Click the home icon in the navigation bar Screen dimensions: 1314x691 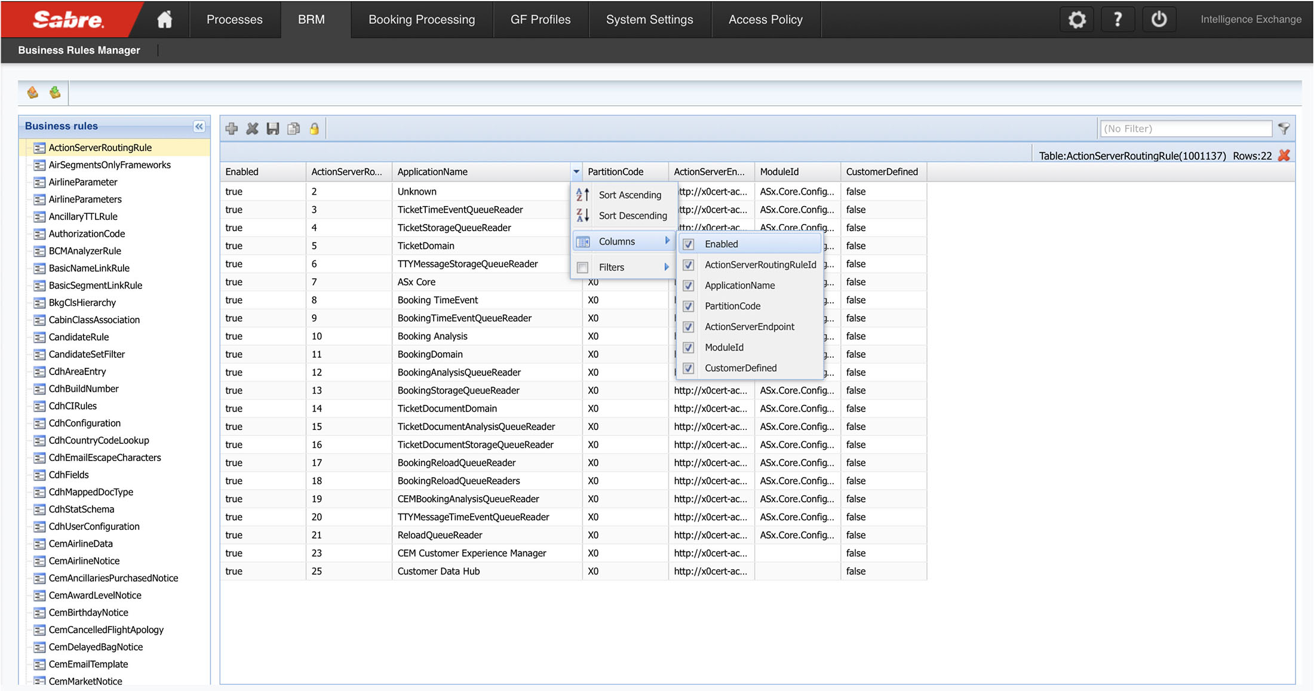click(x=164, y=20)
